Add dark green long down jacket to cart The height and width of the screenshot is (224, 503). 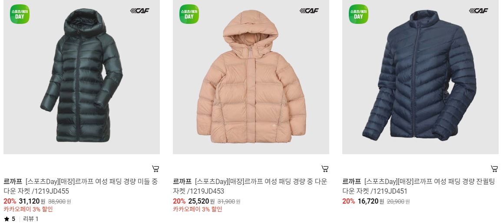point(155,169)
